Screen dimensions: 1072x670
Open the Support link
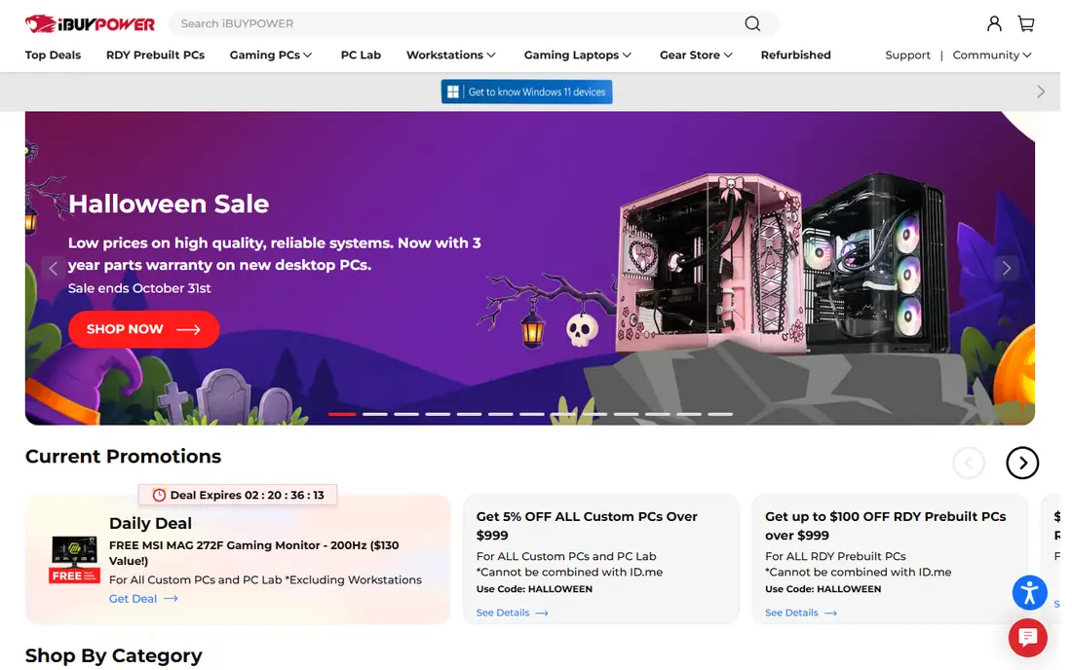907,55
